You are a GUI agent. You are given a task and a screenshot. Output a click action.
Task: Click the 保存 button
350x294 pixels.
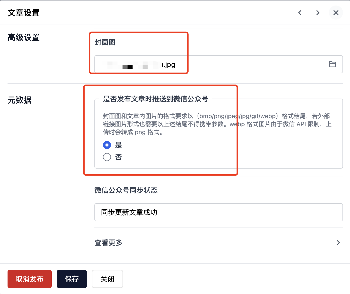tap(72, 279)
